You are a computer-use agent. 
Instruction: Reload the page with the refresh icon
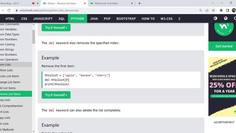point(9,10)
